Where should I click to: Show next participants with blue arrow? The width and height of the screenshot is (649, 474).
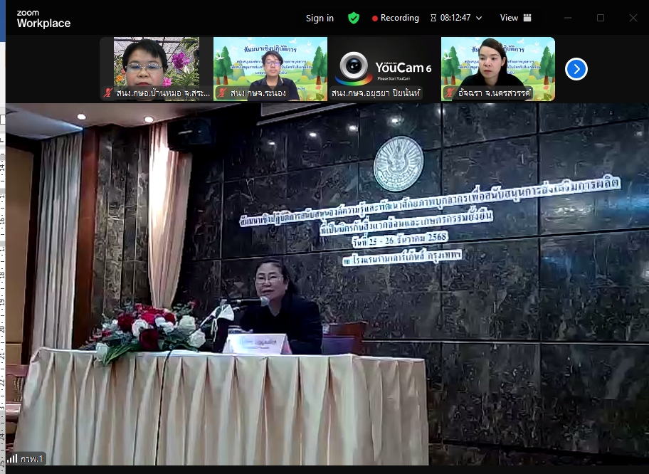[x=576, y=69]
